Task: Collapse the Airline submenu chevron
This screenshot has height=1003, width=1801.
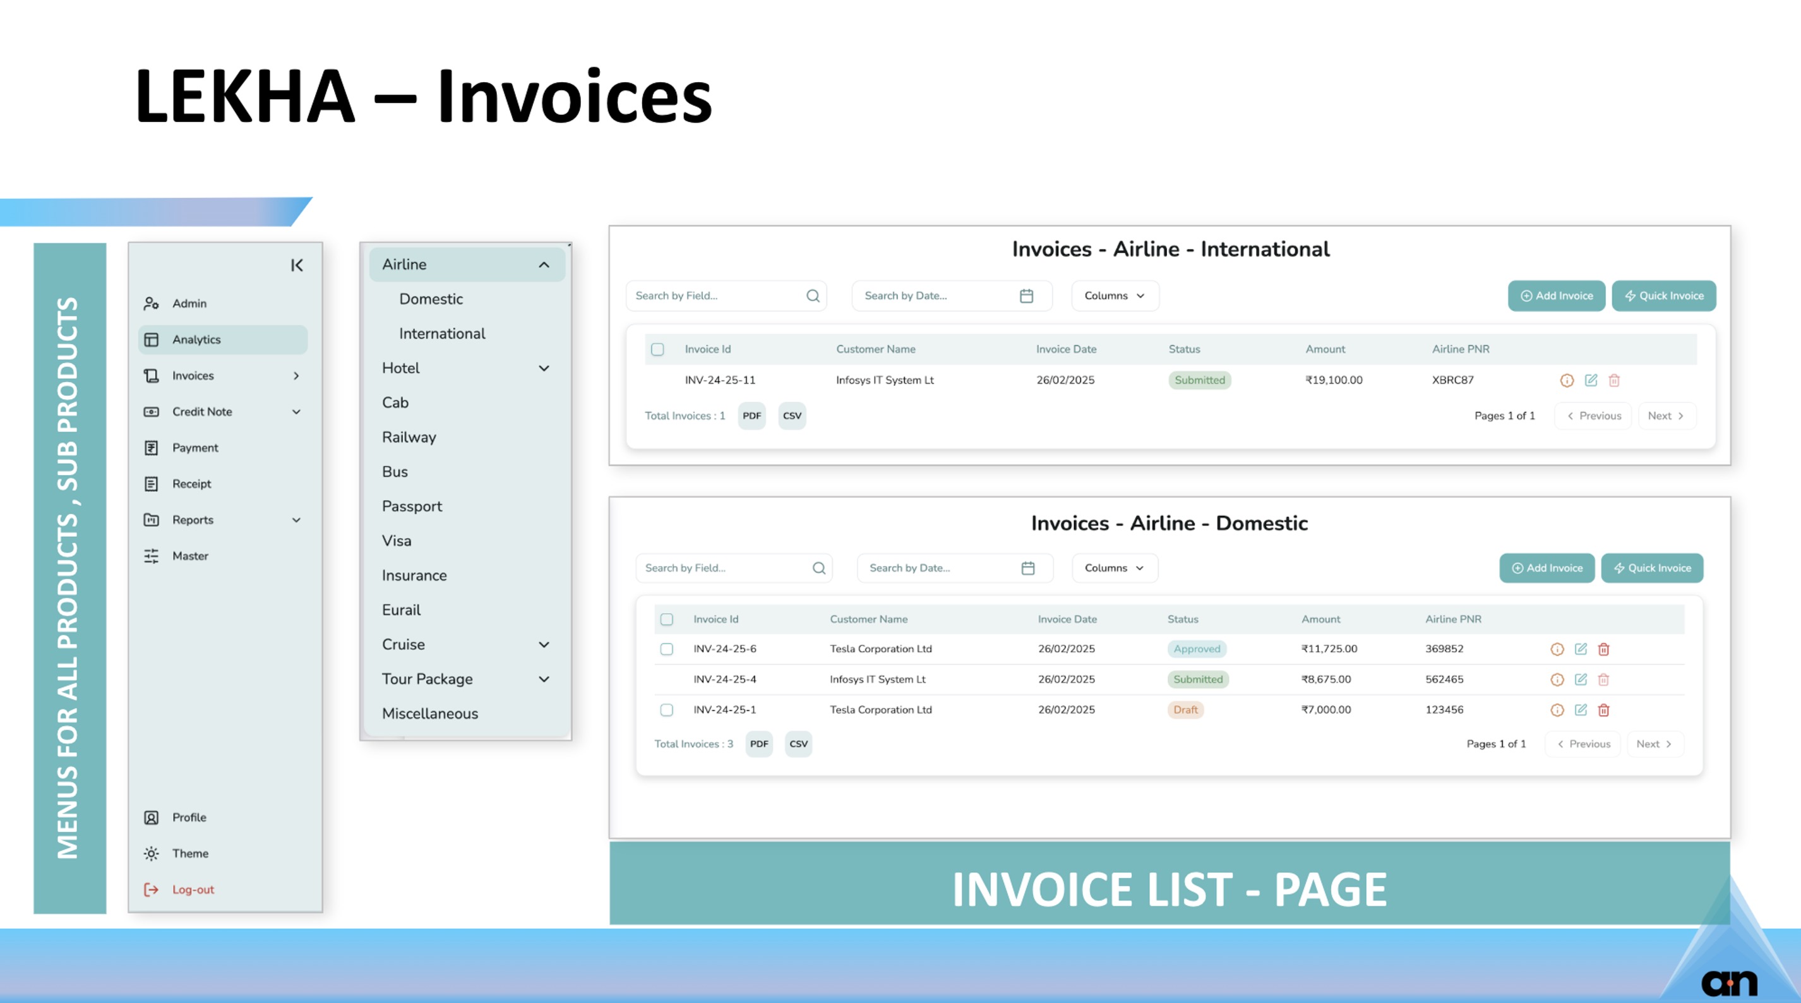Action: coord(544,265)
